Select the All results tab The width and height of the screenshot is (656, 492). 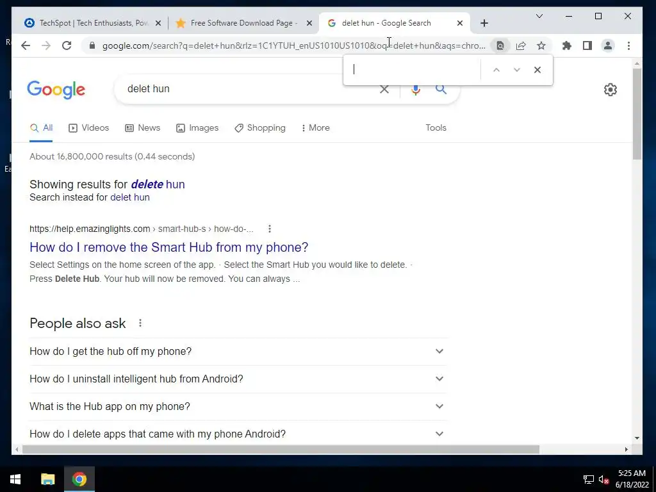tap(41, 128)
